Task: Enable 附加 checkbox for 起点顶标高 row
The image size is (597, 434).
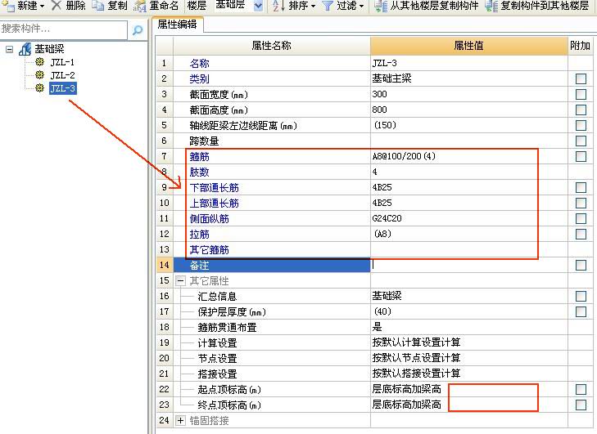Action: [581, 389]
